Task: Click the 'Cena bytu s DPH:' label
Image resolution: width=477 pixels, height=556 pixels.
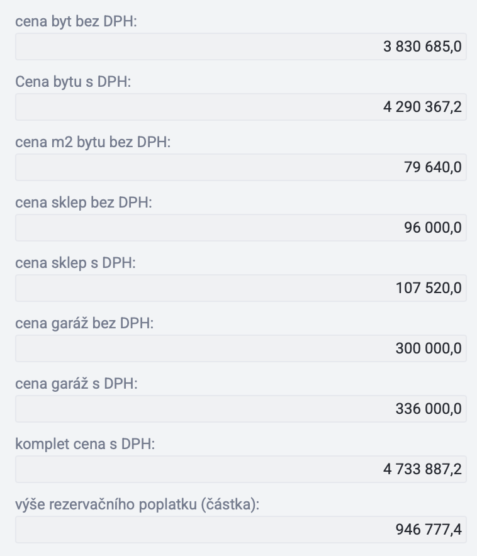Action: coord(73,82)
